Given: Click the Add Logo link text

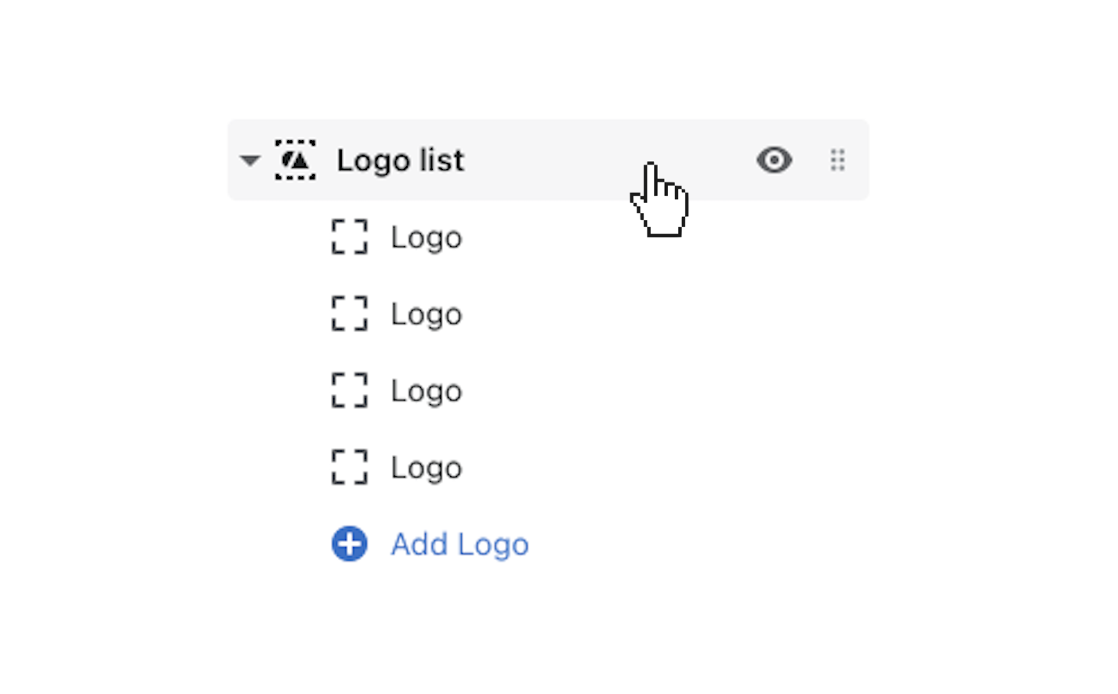Looking at the screenshot, I should (x=459, y=544).
